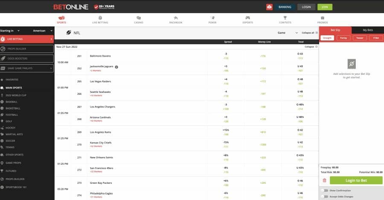Select Las Vegas Raiders +4 spread
Screen dimensions: 384x200
(226, 81)
